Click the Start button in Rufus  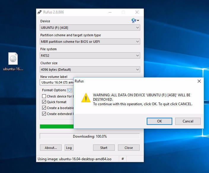click(x=104, y=148)
